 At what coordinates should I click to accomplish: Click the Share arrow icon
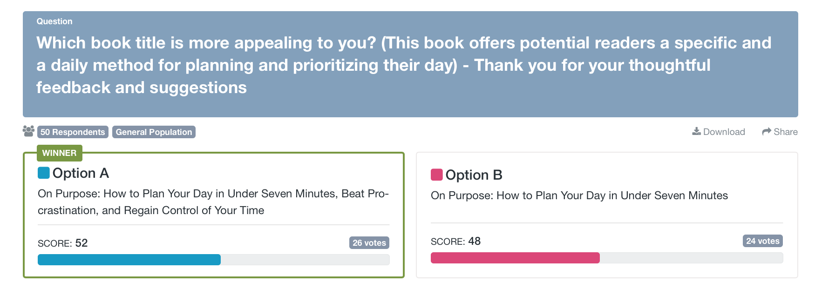point(766,132)
